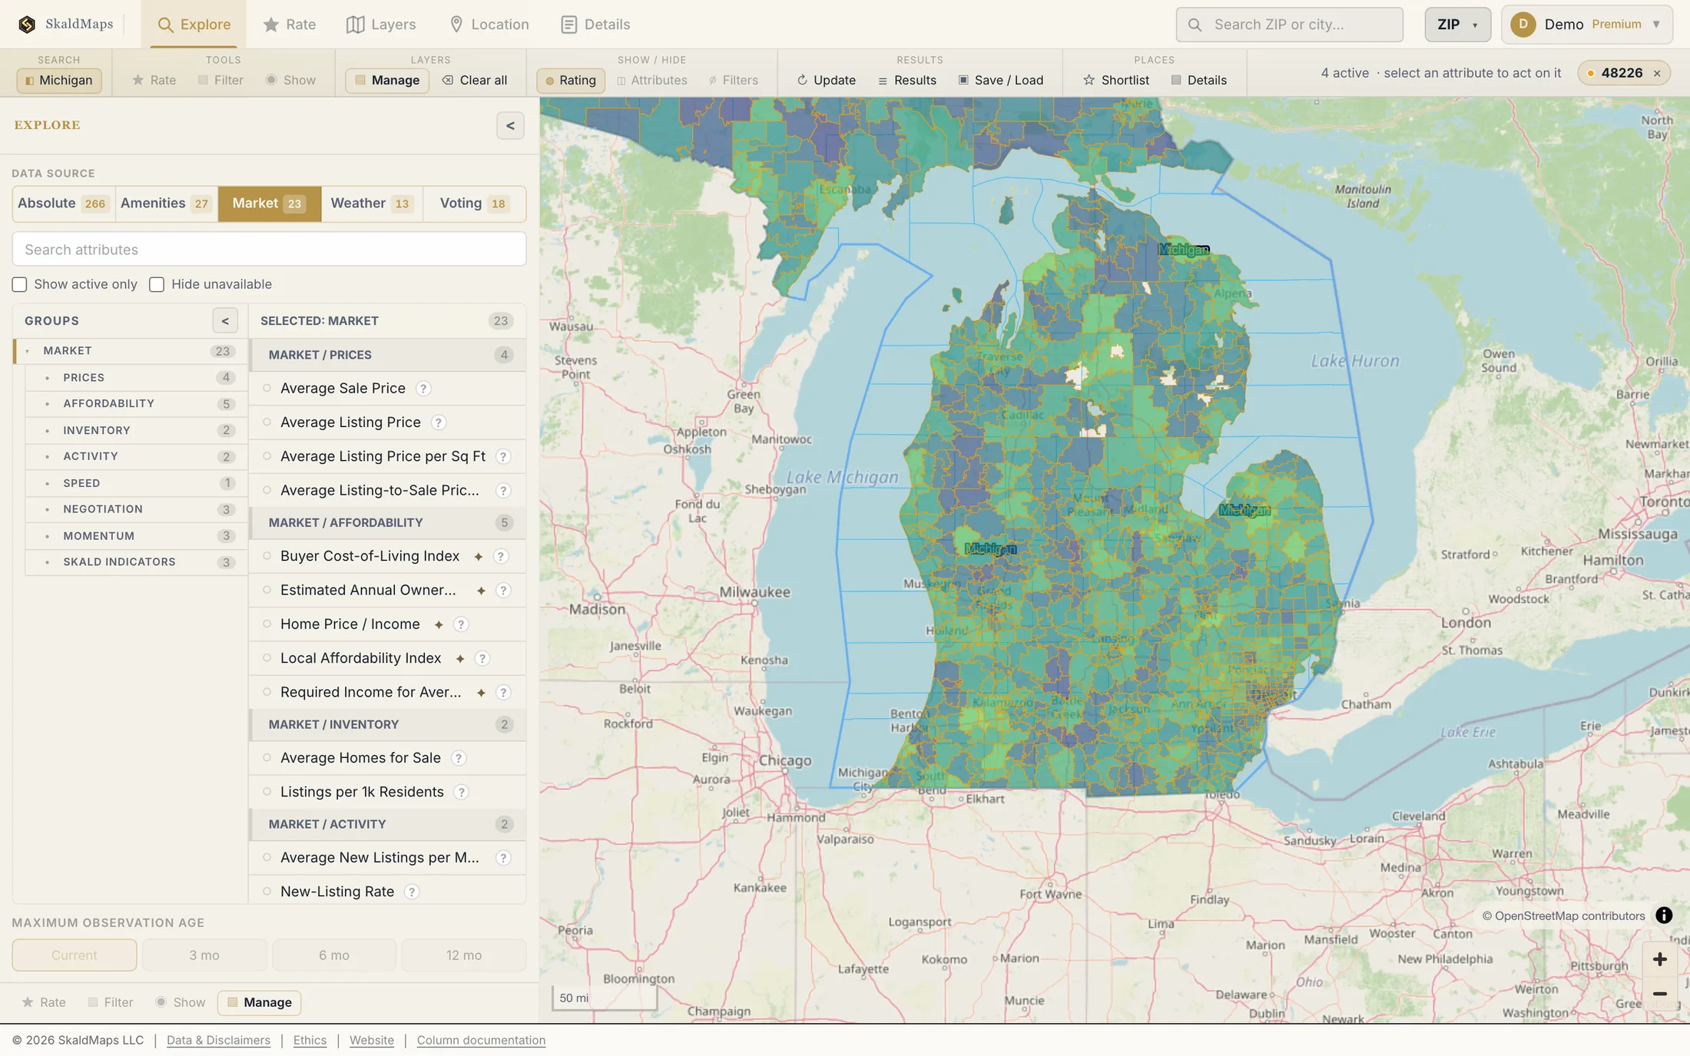Click the Update results refresh button
This screenshot has width=1690, height=1056.
click(x=827, y=80)
